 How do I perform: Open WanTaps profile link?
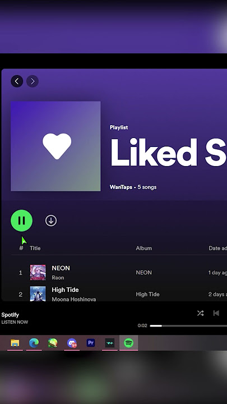click(x=121, y=187)
